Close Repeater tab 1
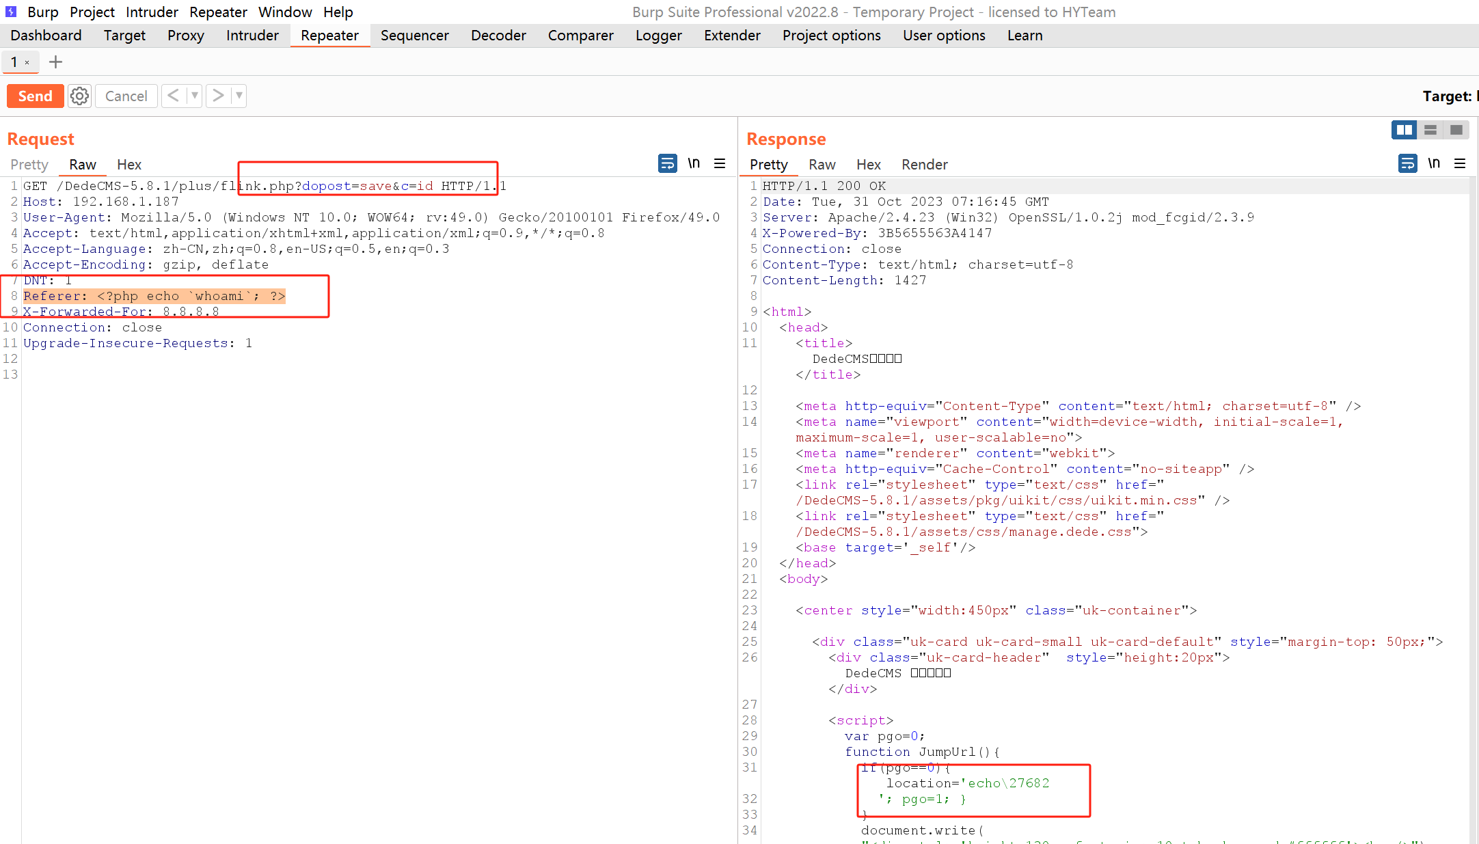 pos(27,63)
